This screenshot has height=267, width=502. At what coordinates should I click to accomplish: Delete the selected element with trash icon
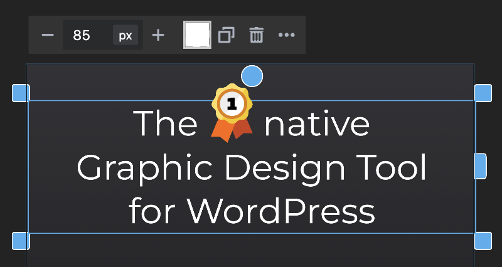click(257, 35)
